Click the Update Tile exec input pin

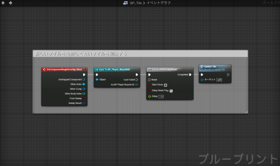click(x=202, y=75)
